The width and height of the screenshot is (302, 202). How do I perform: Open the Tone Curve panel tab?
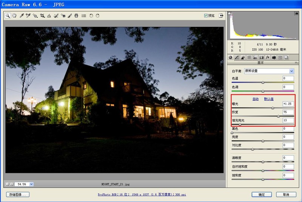click(237, 57)
